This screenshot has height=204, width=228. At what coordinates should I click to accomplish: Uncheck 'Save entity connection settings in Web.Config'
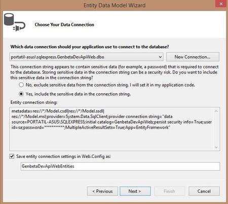point(12,156)
